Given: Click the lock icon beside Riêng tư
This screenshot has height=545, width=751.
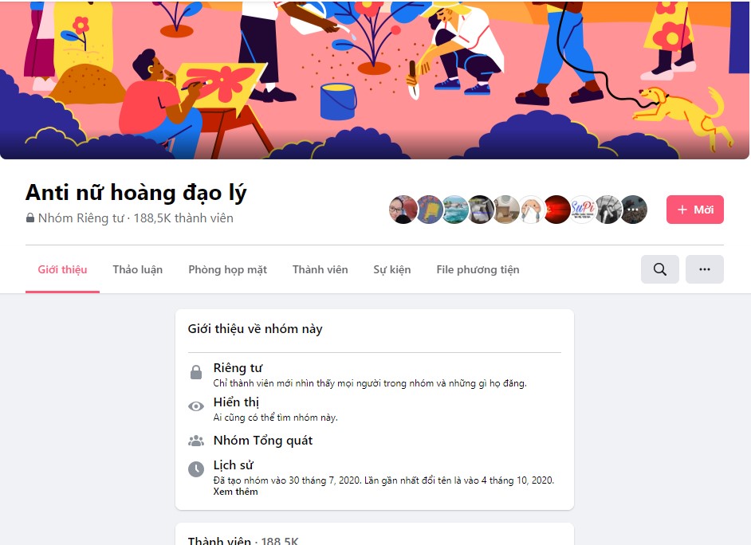Looking at the screenshot, I should point(196,372).
